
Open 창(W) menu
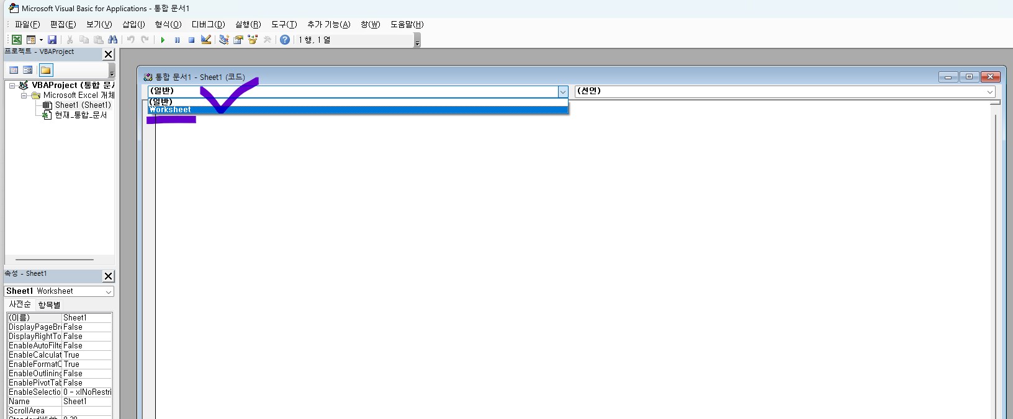[x=371, y=24]
